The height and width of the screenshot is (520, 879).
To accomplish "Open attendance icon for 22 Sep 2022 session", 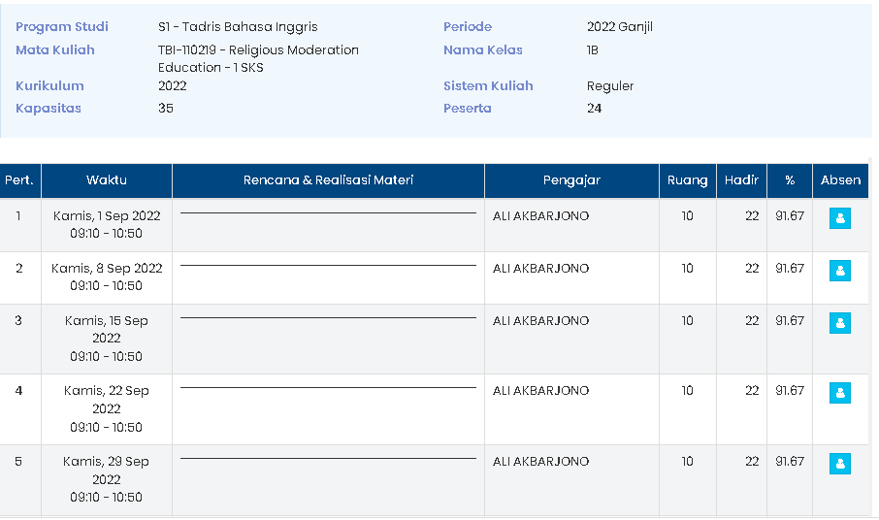I will coord(840,393).
